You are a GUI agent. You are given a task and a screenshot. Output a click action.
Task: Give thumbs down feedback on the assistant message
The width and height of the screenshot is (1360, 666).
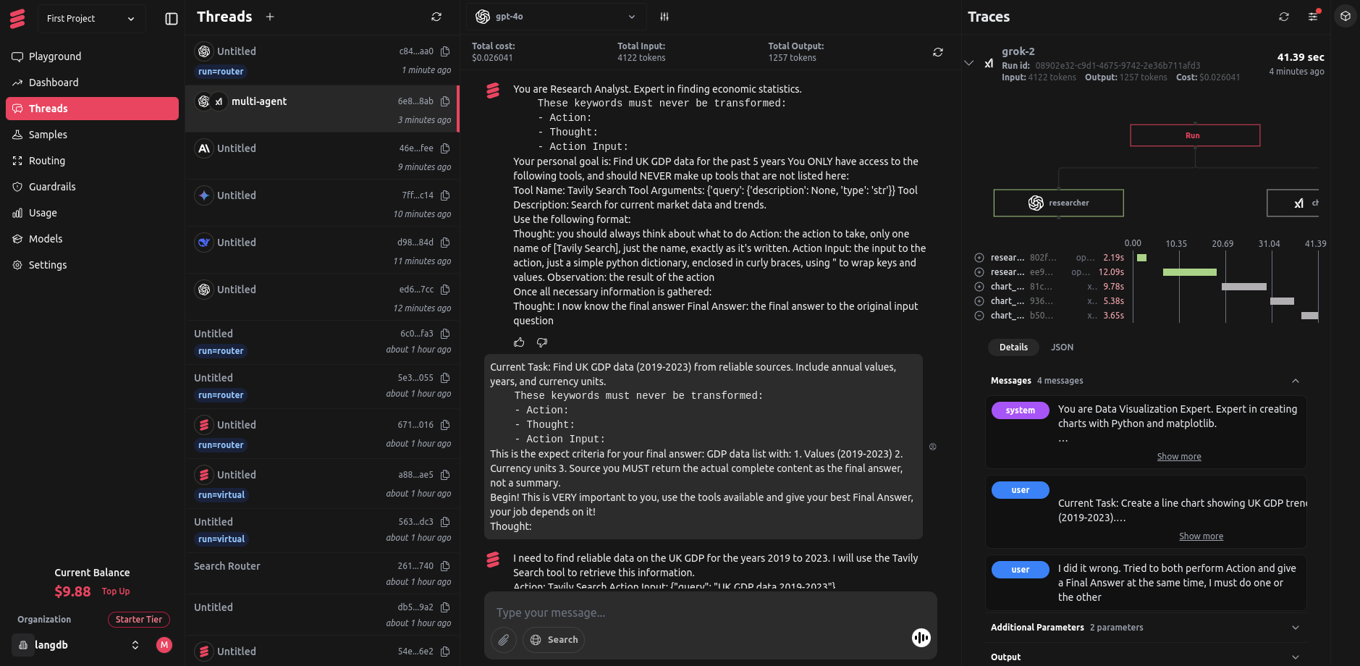tap(541, 342)
